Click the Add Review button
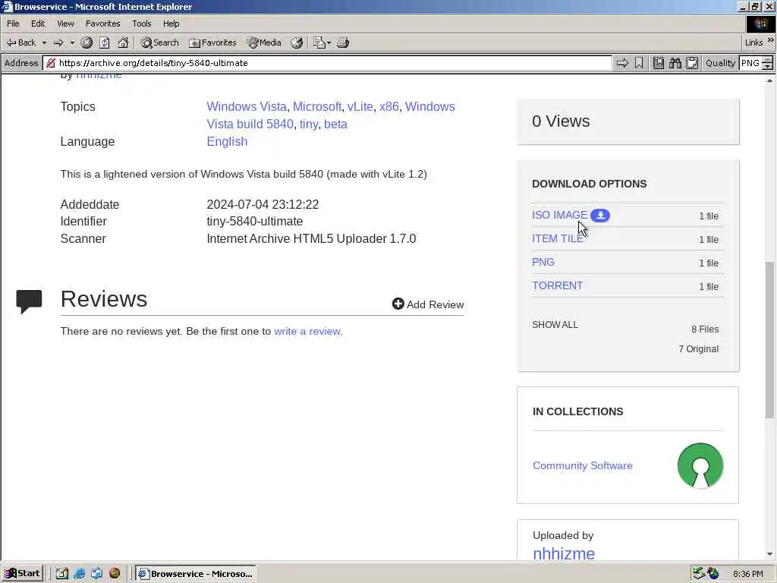Screen dimensions: 777x583 click(x=428, y=304)
